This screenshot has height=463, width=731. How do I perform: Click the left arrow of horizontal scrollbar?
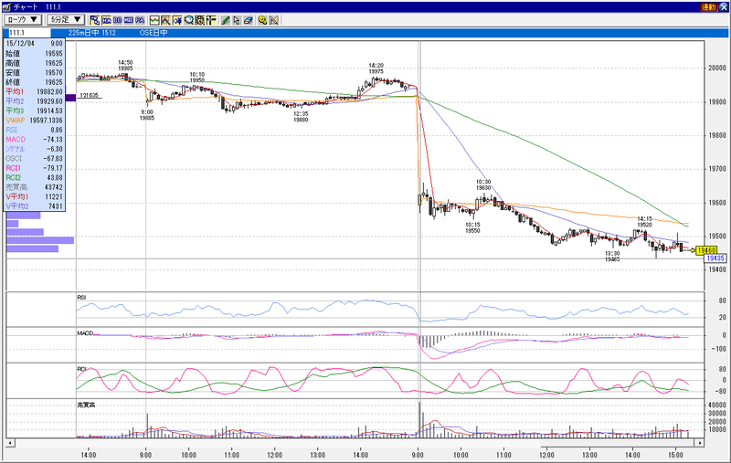pos(10,443)
